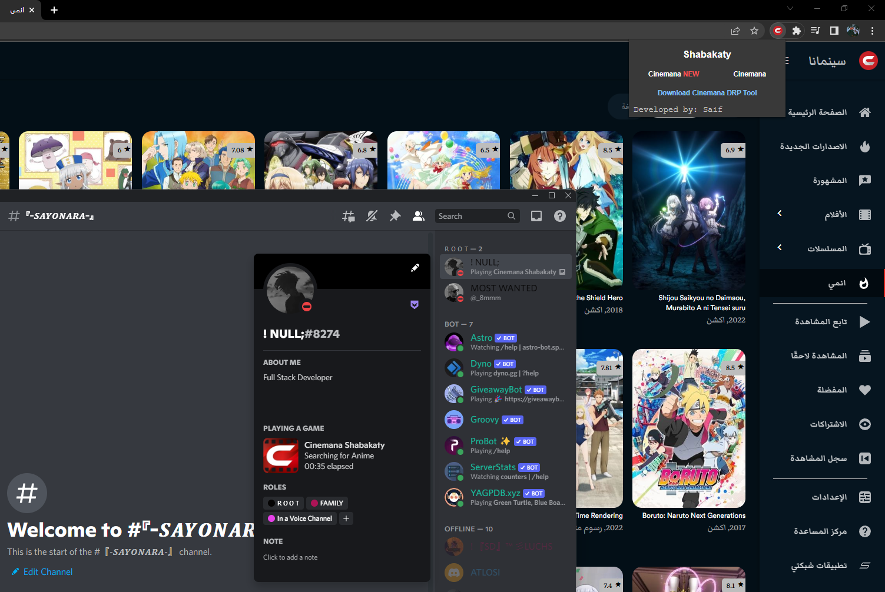The width and height of the screenshot is (885, 592).
Task: Open مركز المساعدة help item
Action: coord(822,531)
